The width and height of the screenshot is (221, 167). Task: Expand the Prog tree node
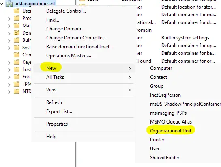9,19
